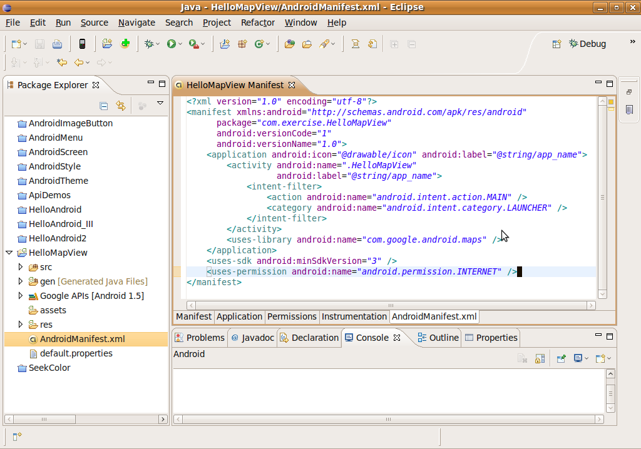641x449 pixels.
Task: Click the Open Task folder icon
Action: point(307,44)
